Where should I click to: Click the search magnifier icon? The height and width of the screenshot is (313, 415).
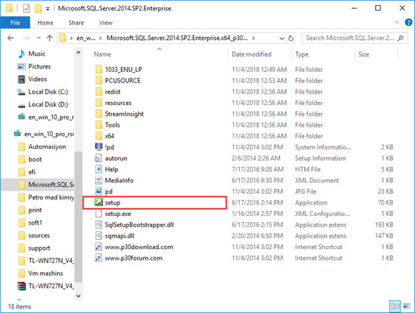click(400, 38)
